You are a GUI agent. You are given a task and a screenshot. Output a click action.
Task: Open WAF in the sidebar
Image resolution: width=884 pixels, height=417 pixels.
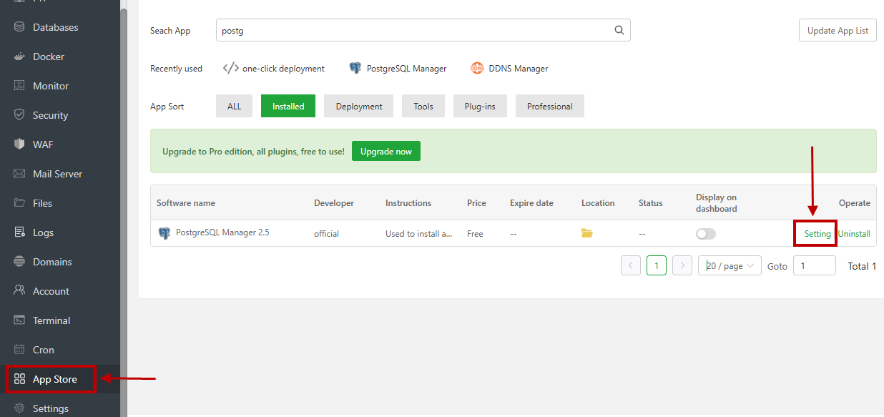(x=43, y=144)
